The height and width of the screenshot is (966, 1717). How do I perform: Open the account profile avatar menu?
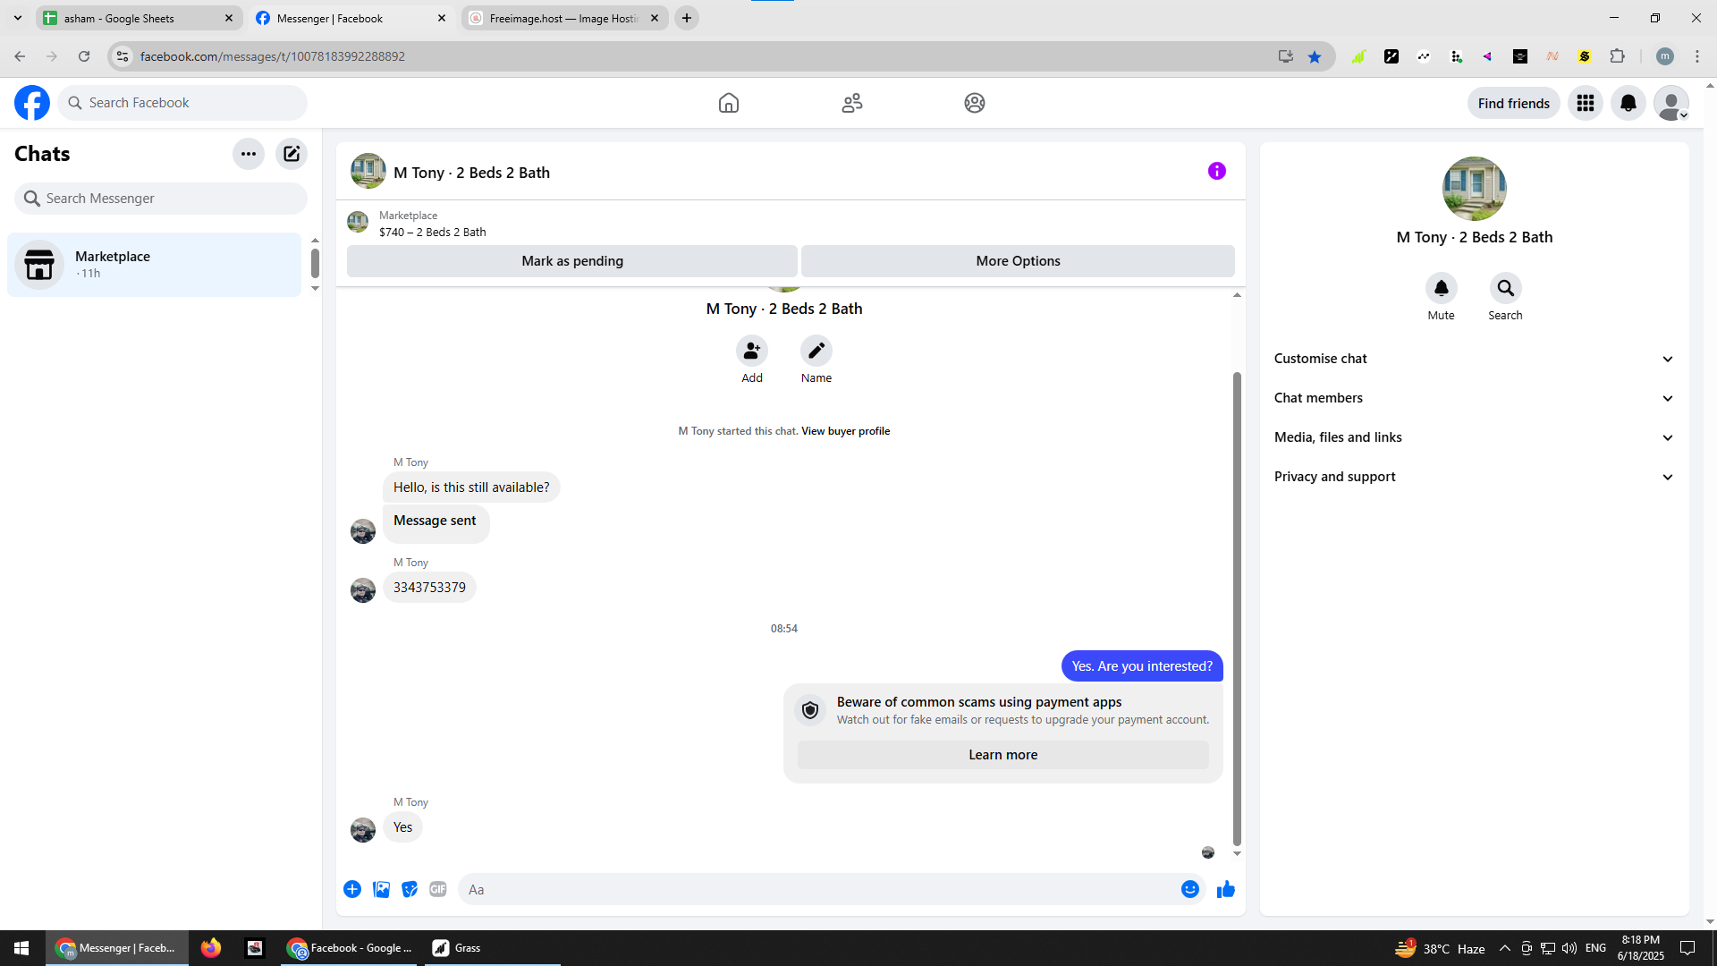(1671, 103)
